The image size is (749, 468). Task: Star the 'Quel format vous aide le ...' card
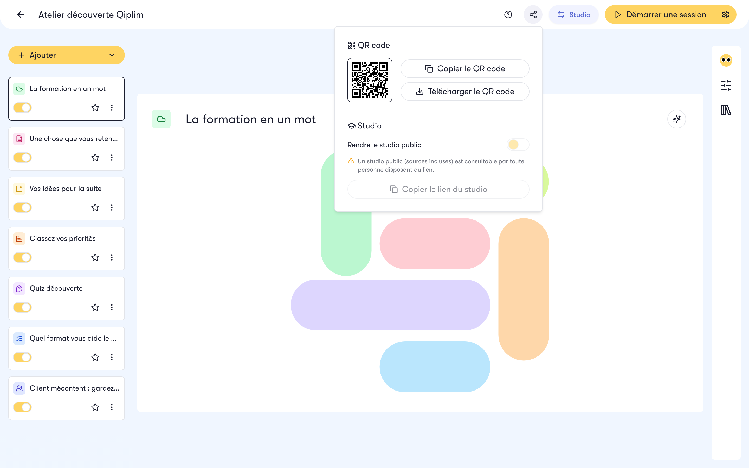[95, 357]
